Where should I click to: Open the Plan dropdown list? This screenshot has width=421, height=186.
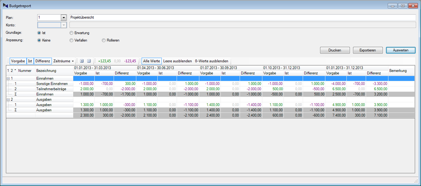click(64, 18)
